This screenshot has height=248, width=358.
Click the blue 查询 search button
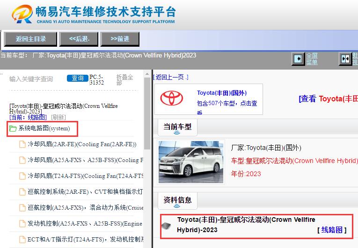78,78
